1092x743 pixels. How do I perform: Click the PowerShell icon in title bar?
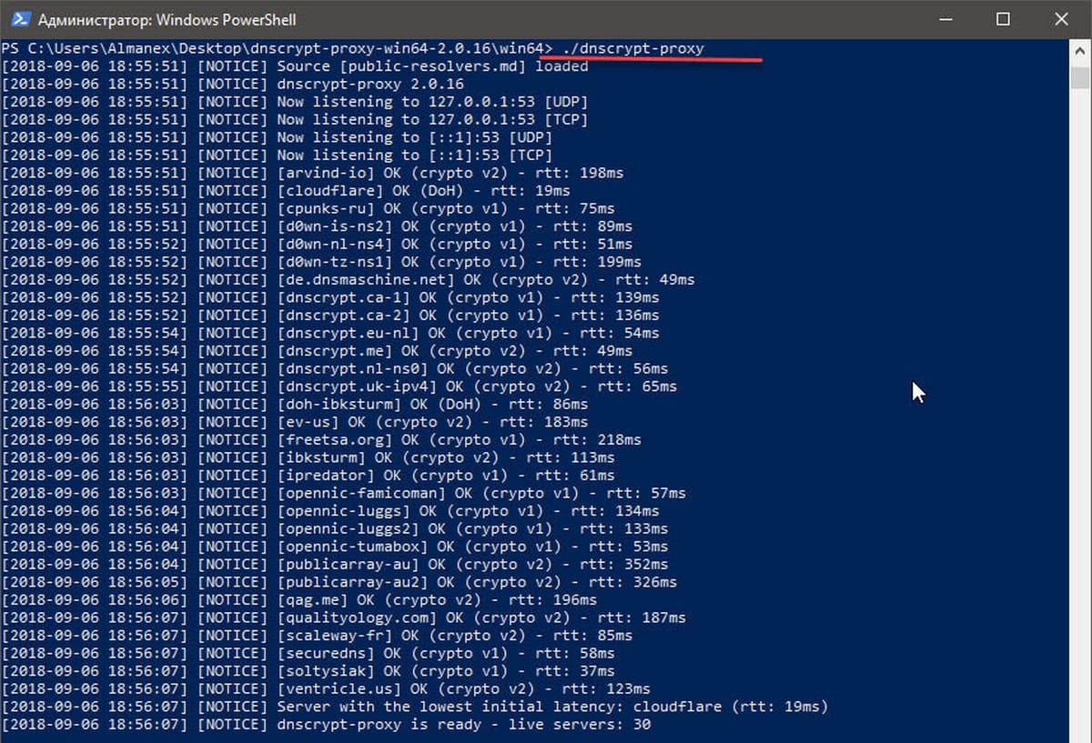point(19,19)
